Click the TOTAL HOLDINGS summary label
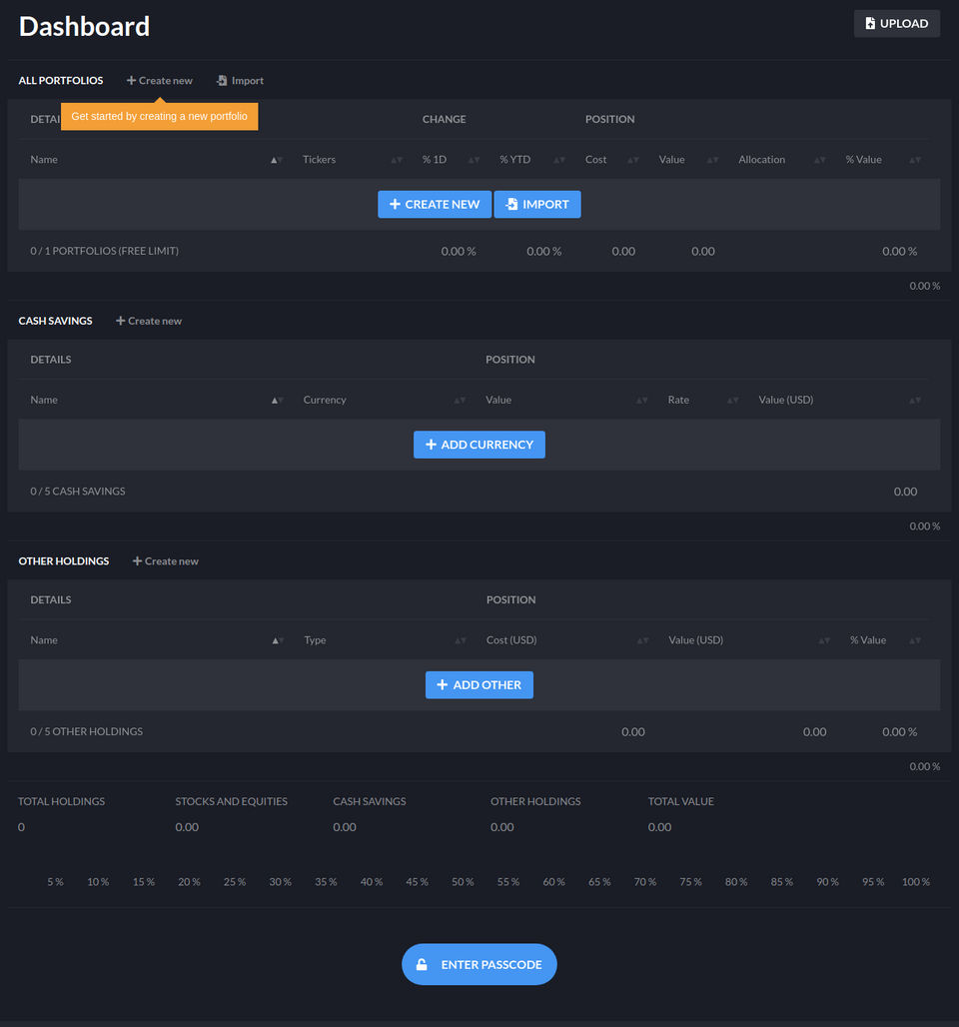The width and height of the screenshot is (959, 1027). (x=61, y=801)
